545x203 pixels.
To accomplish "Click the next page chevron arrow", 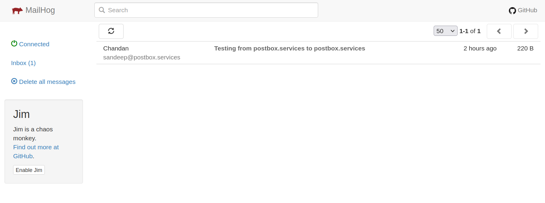I will pos(525,31).
